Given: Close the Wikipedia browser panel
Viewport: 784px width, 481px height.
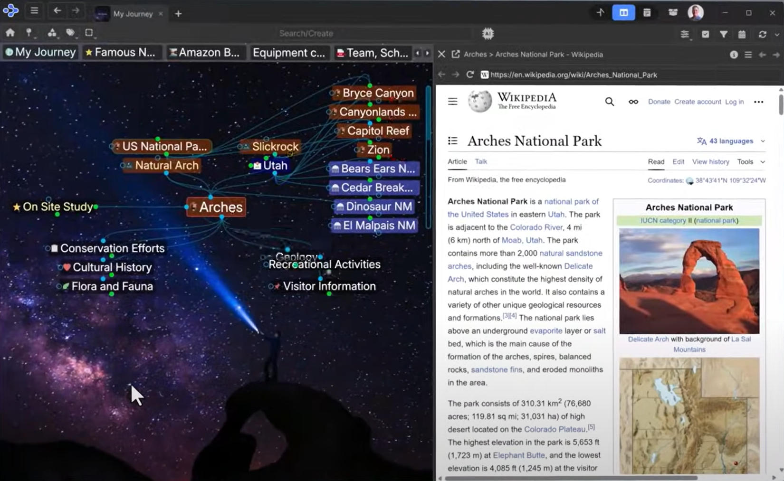Looking at the screenshot, I should (441, 54).
